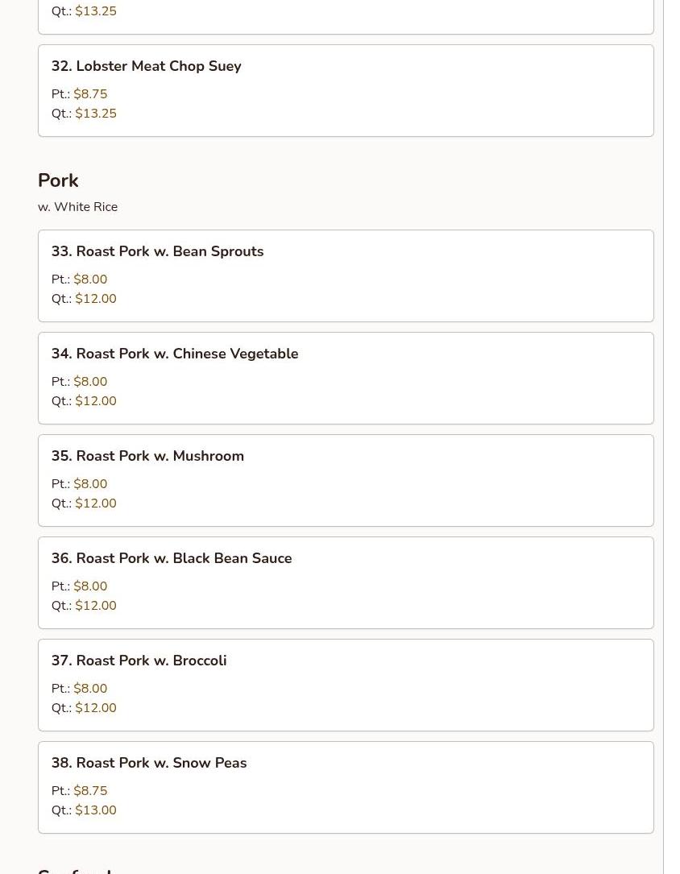
Task: Open Roast Pork w. Chinese Vegetable item
Action: [x=174, y=354]
